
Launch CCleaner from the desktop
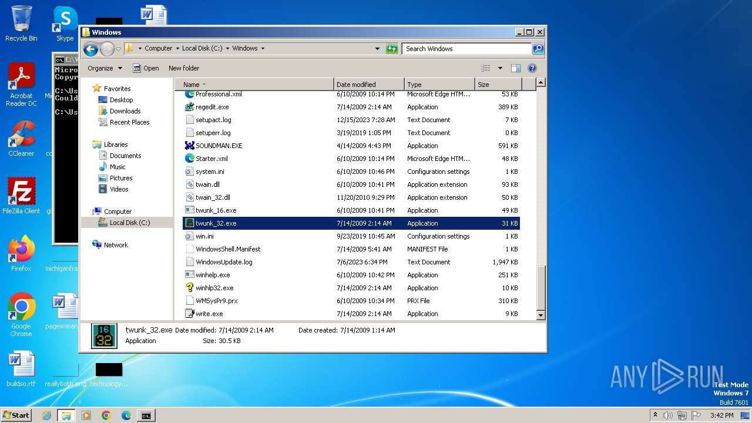point(21,139)
